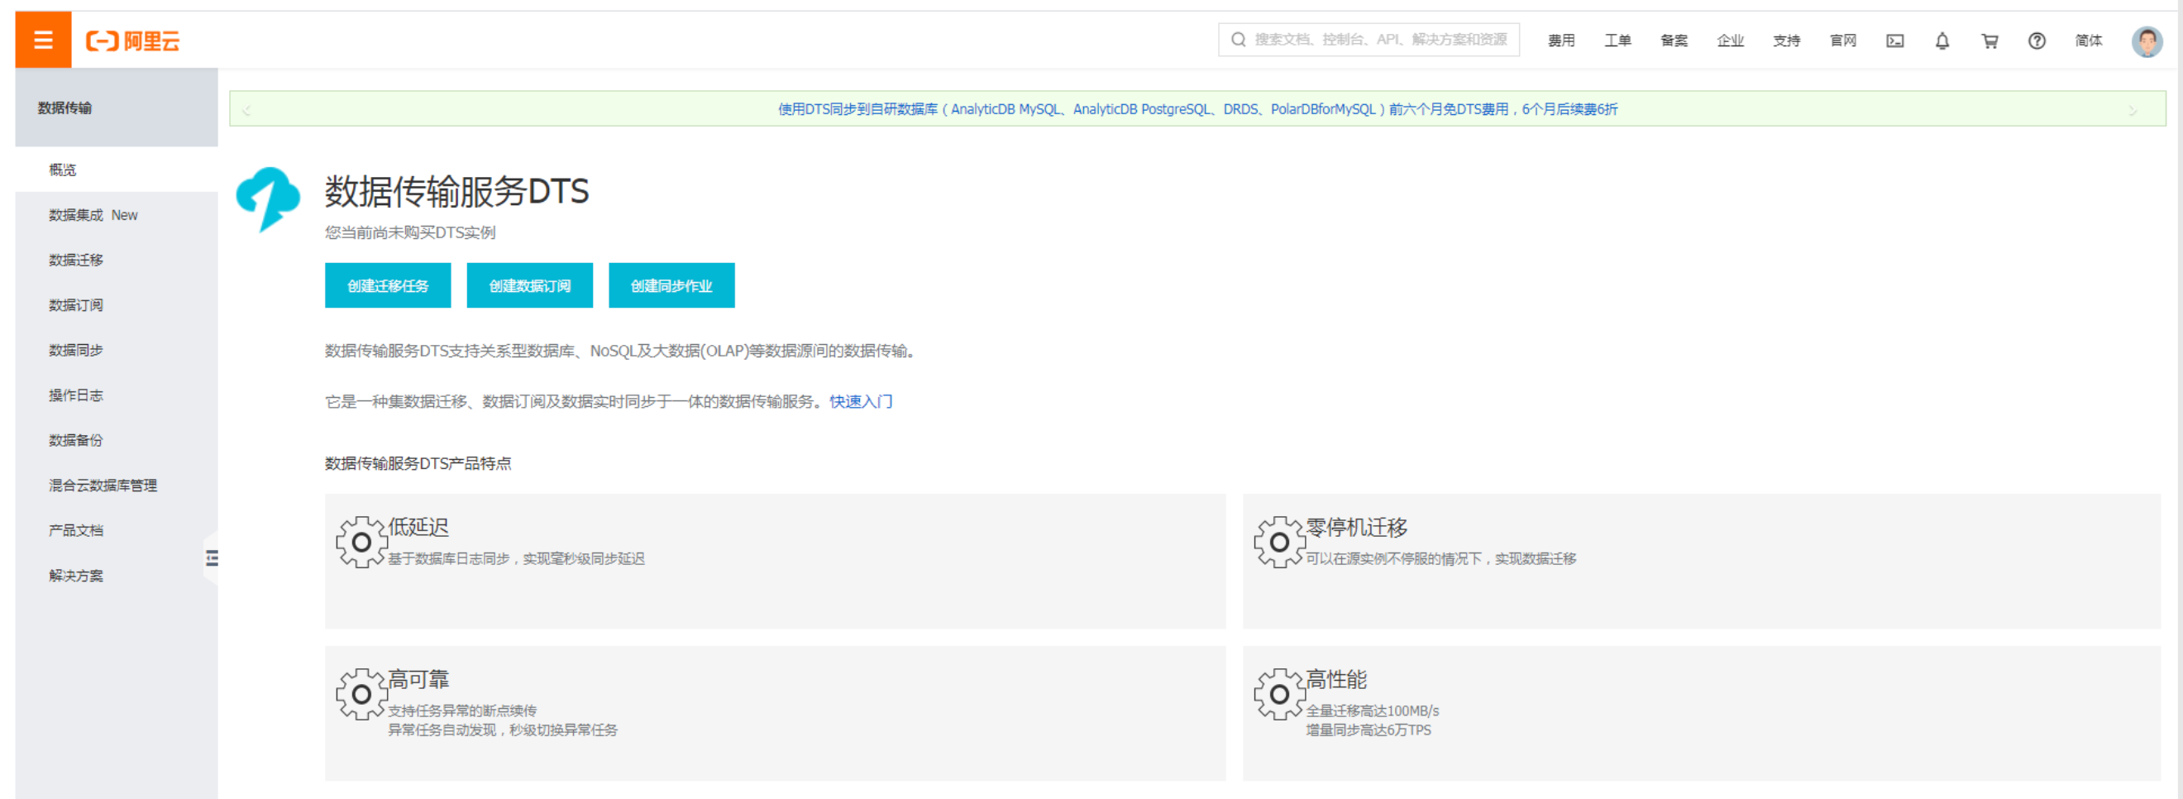2183x799 pixels.
Task: Click the 创建迁移任务 button
Action: tap(388, 285)
